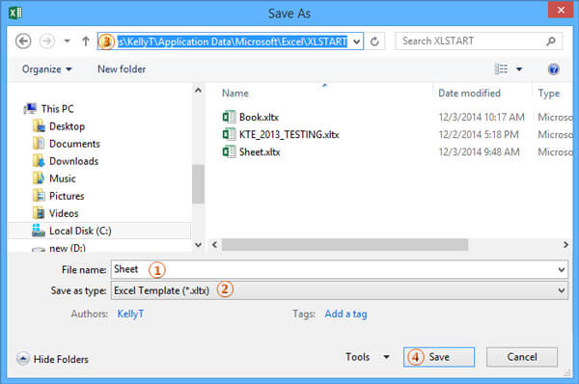Sort files by Name column

235,93
